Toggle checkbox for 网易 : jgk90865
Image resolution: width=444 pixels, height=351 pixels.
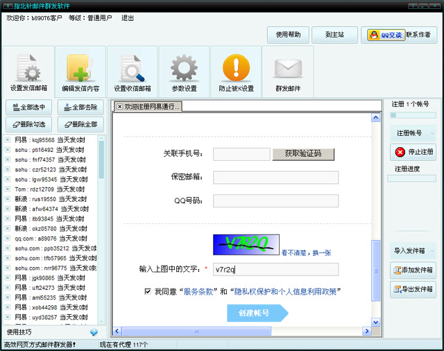(8, 277)
